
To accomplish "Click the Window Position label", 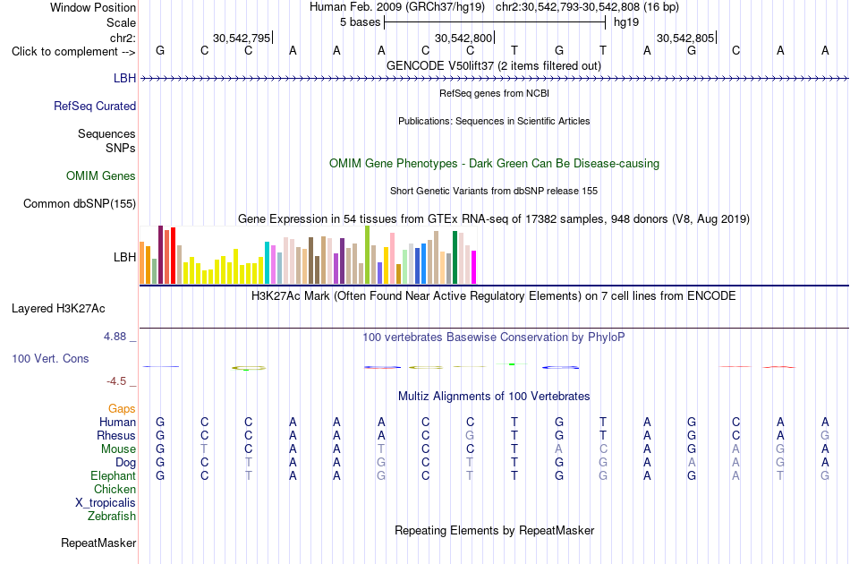I will pos(93,7).
